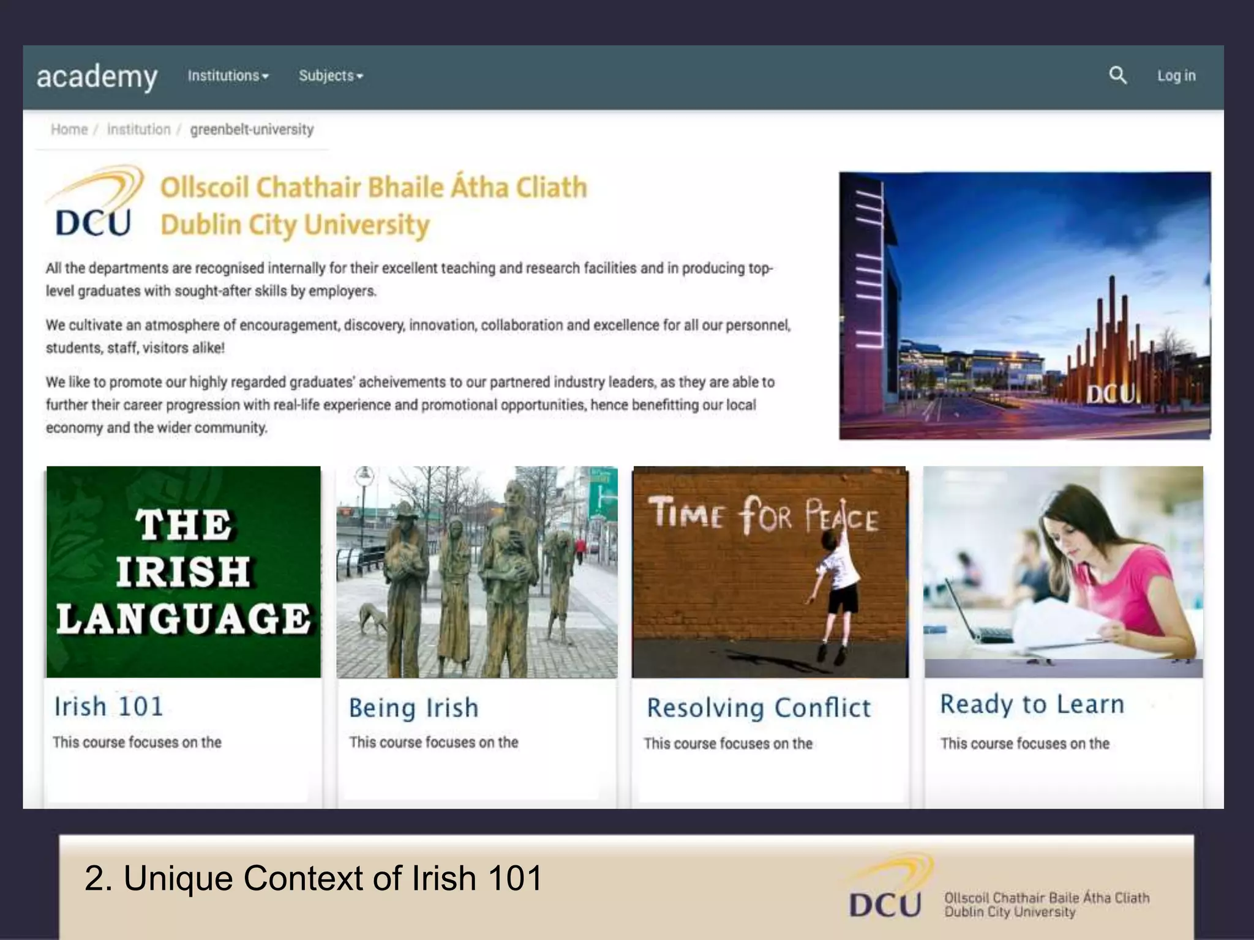Open the DCU campus photo
Viewport: 1254px width, 940px height.
coord(1024,305)
